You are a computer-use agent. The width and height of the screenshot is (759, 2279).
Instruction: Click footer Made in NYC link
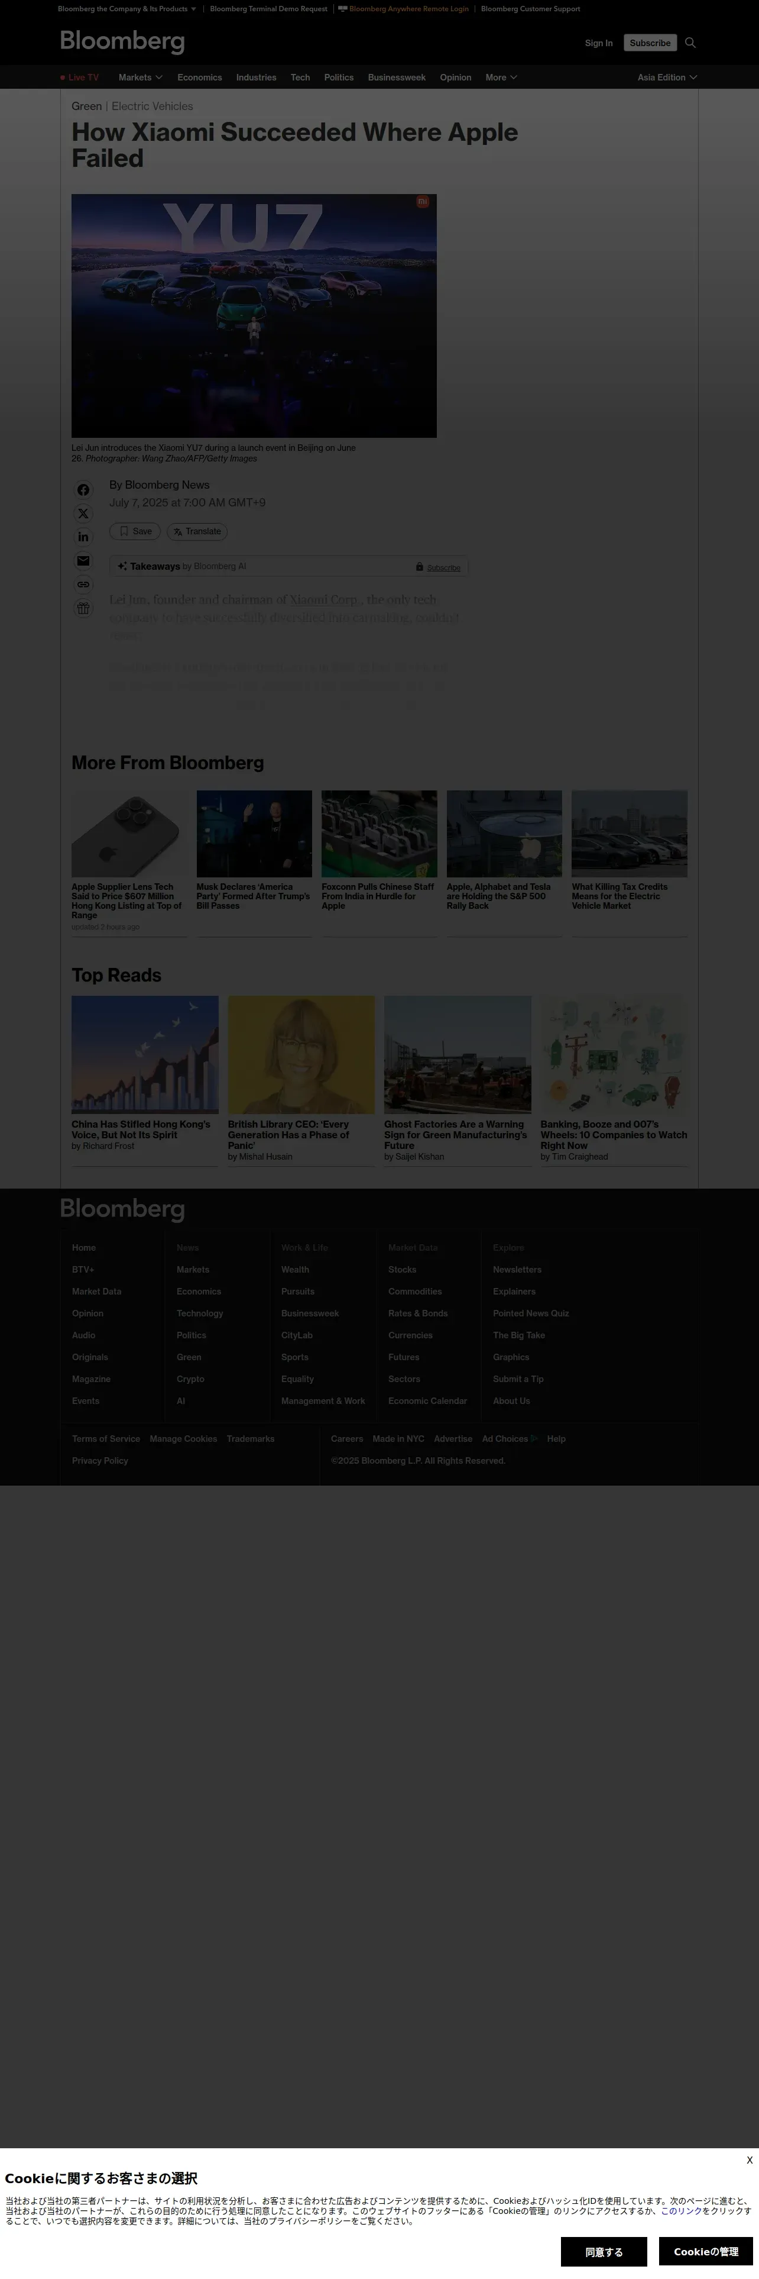tap(398, 1439)
